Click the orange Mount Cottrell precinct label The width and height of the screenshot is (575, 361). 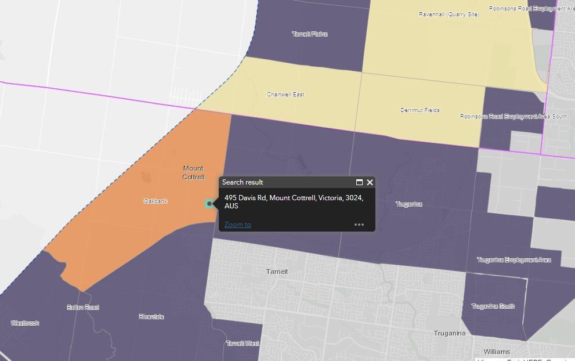click(193, 172)
